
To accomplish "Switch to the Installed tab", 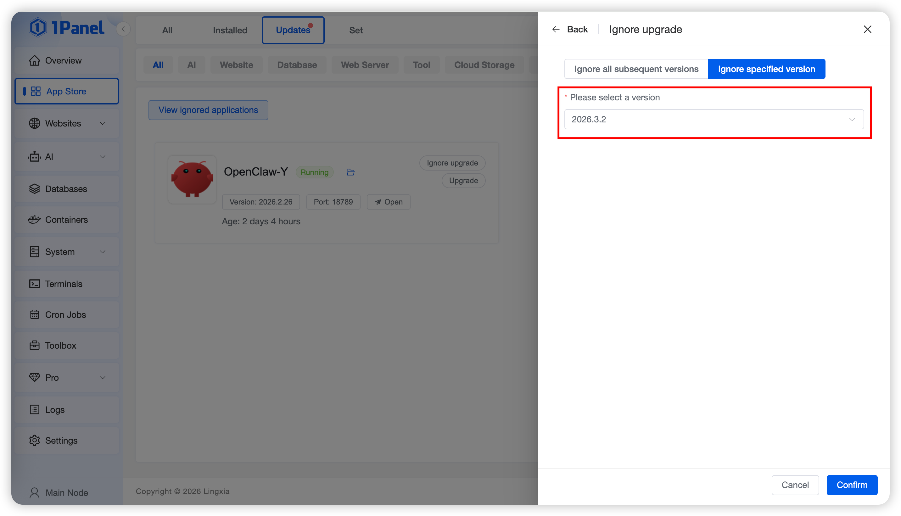I will point(230,31).
